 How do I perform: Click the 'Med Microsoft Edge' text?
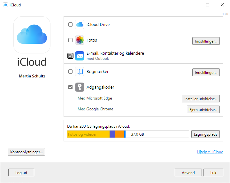(x=95, y=98)
